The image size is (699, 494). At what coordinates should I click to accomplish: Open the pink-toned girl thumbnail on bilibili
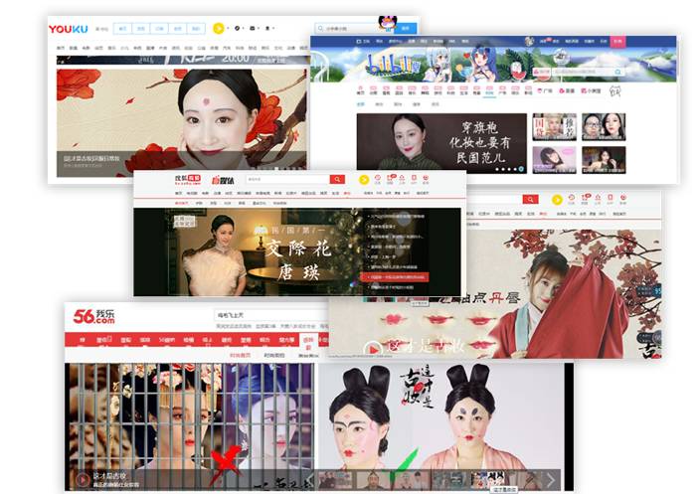click(554, 159)
